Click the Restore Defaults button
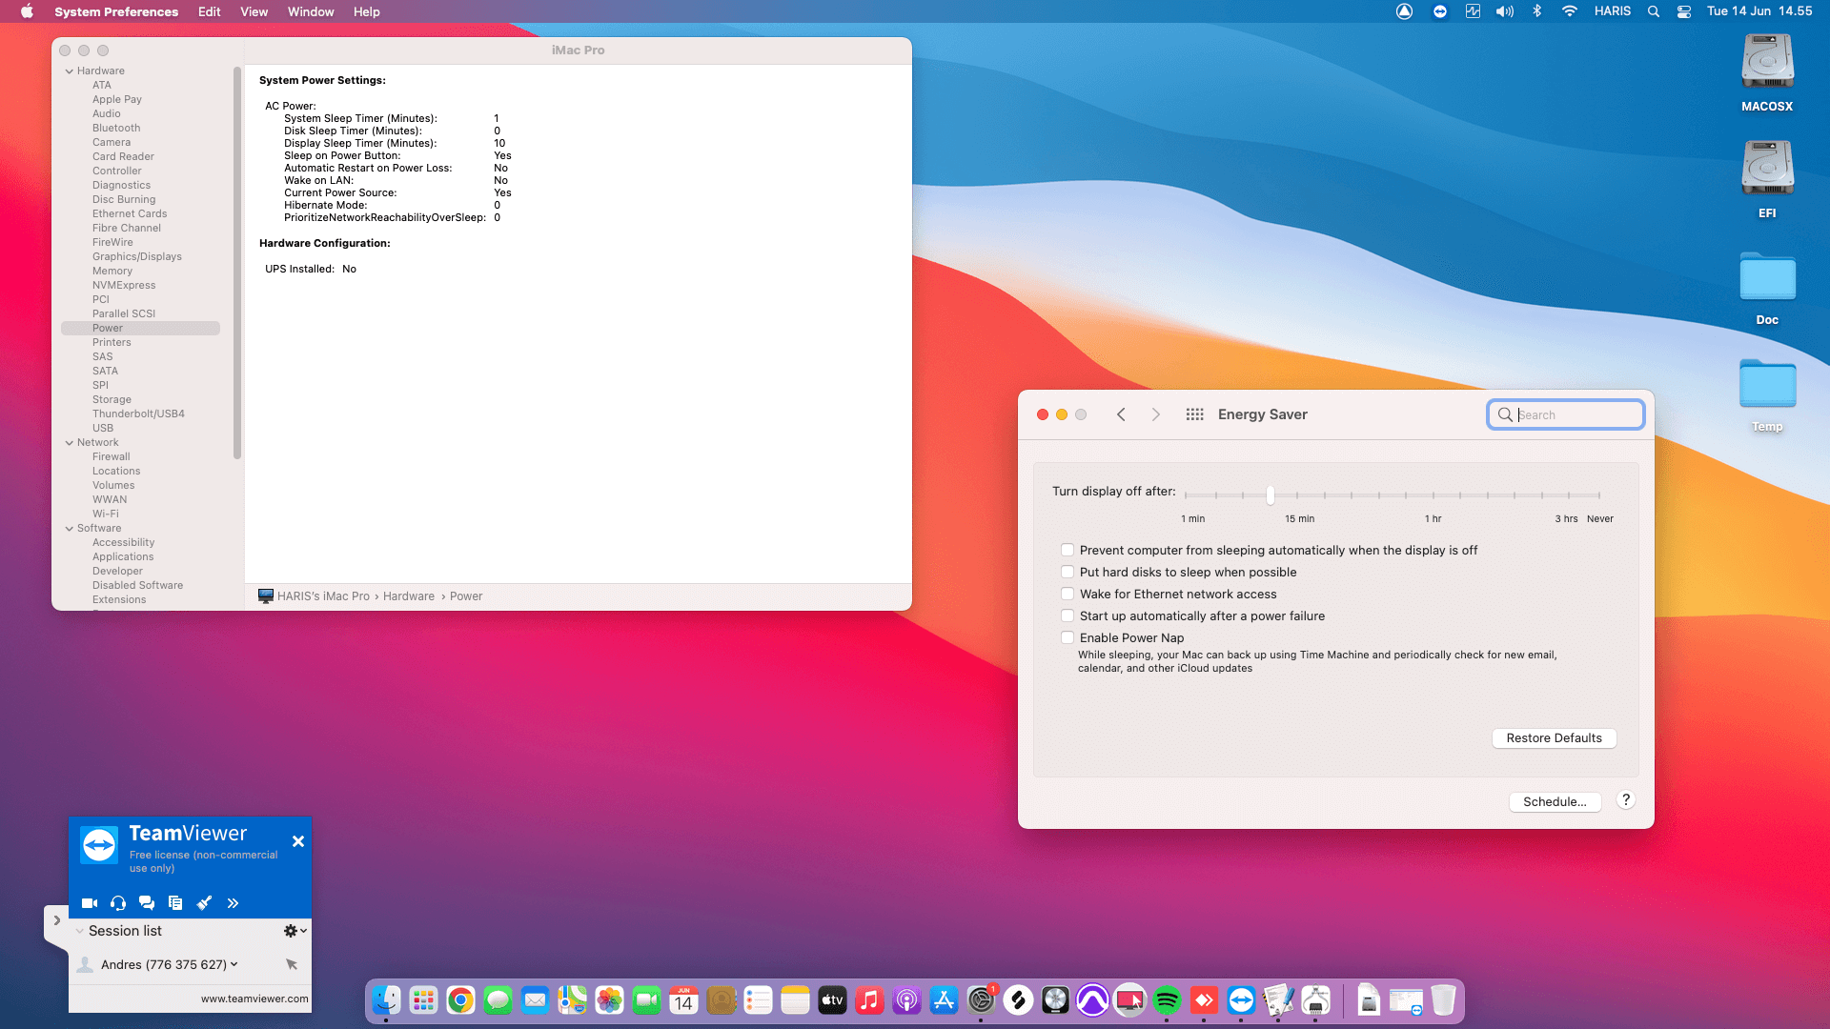This screenshot has width=1830, height=1029. coord(1554,738)
